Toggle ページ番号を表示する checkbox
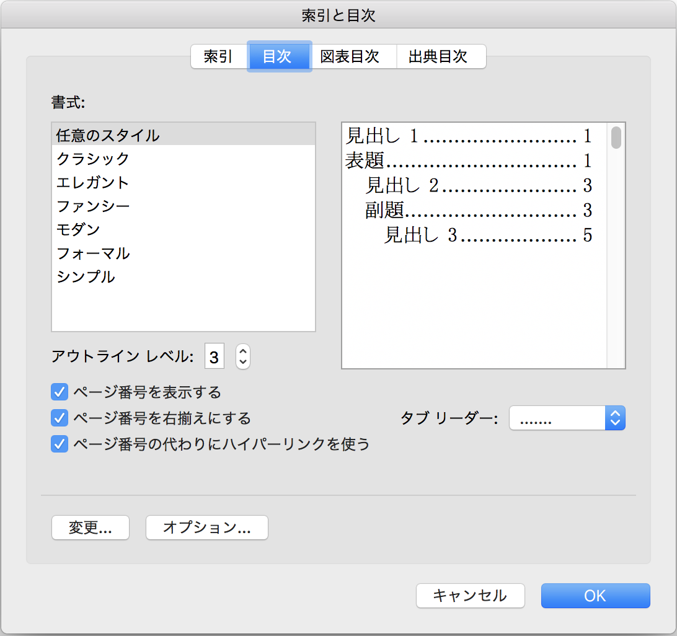Screen dimensions: 677x636 tap(60, 392)
